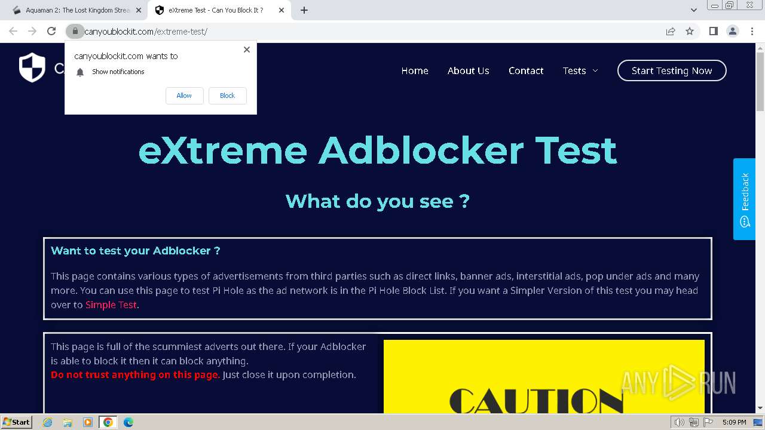Open Microsoft Edge from taskbar
The image size is (765, 430).
[128, 422]
